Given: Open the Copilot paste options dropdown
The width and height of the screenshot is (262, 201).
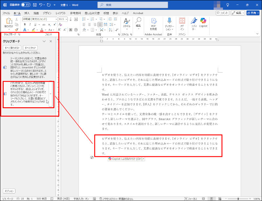Looking at the screenshot, I should tap(143, 159).
